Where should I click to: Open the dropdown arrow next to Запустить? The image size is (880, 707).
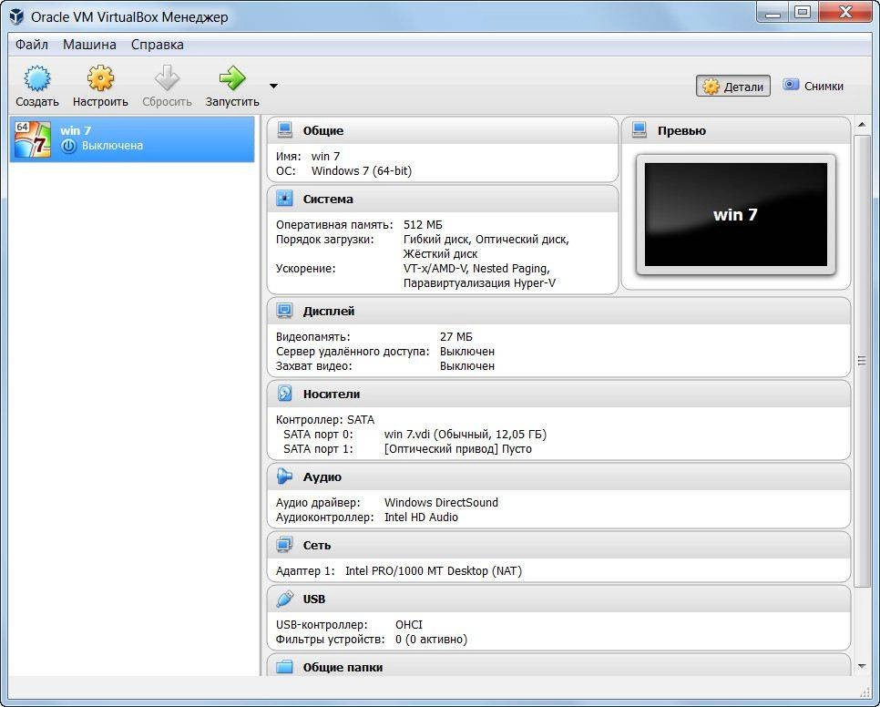273,86
